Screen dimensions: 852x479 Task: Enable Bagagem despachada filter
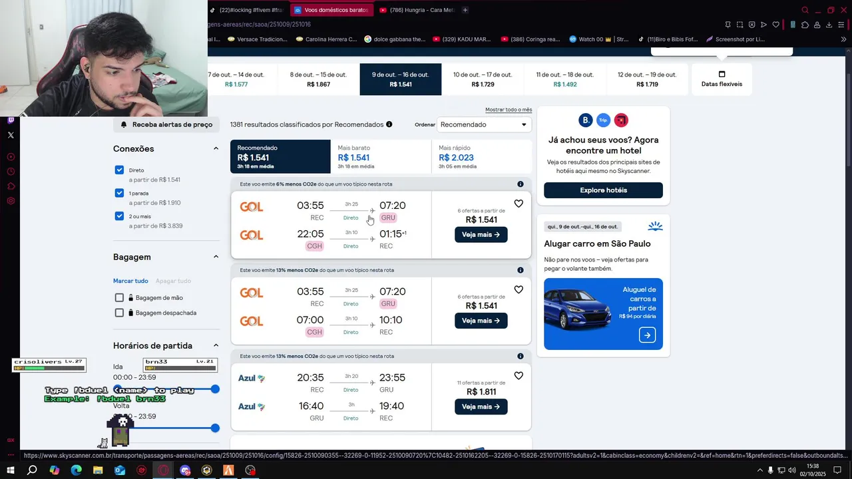(x=119, y=313)
